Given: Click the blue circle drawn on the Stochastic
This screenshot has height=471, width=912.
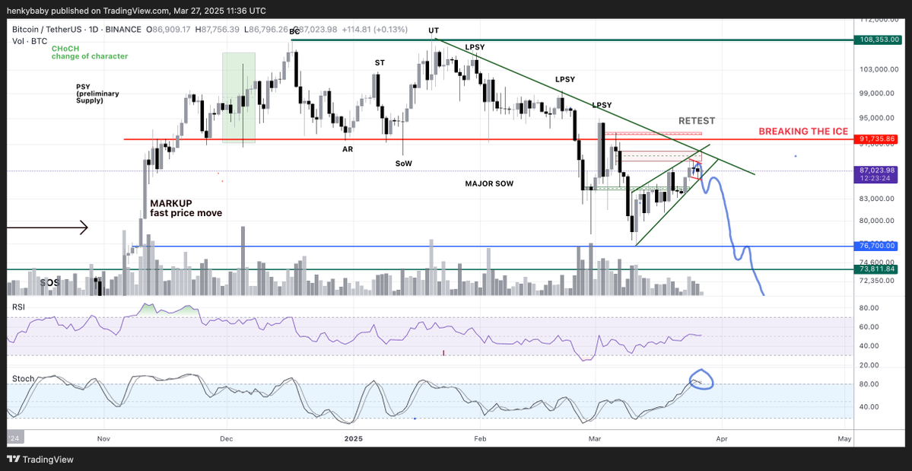Looking at the screenshot, I should point(701,380).
